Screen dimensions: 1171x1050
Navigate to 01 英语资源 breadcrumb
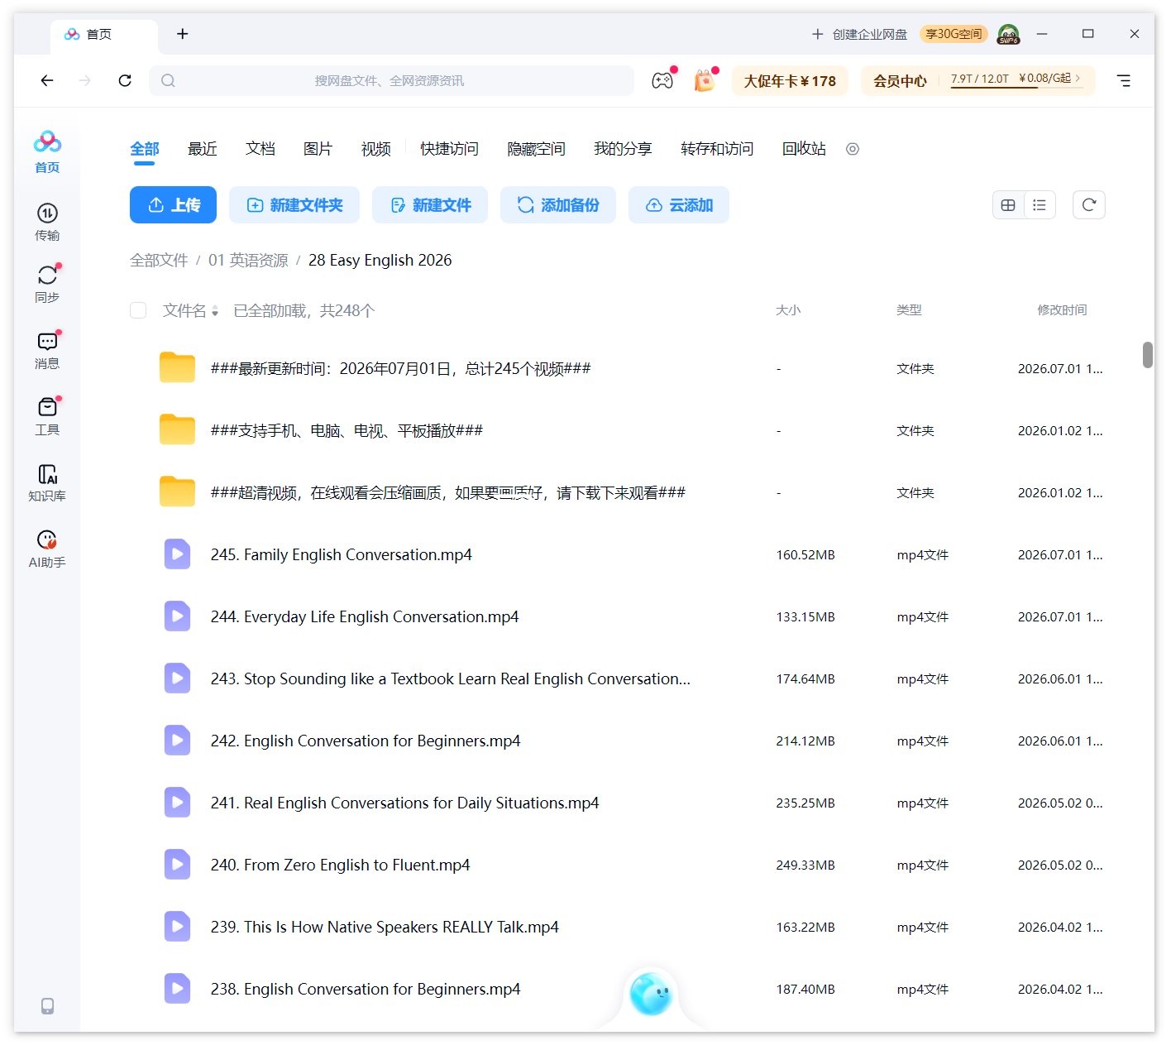point(248,261)
